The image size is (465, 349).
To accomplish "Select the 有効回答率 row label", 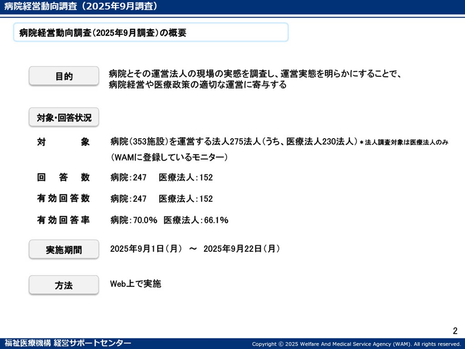I will click(63, 220).
